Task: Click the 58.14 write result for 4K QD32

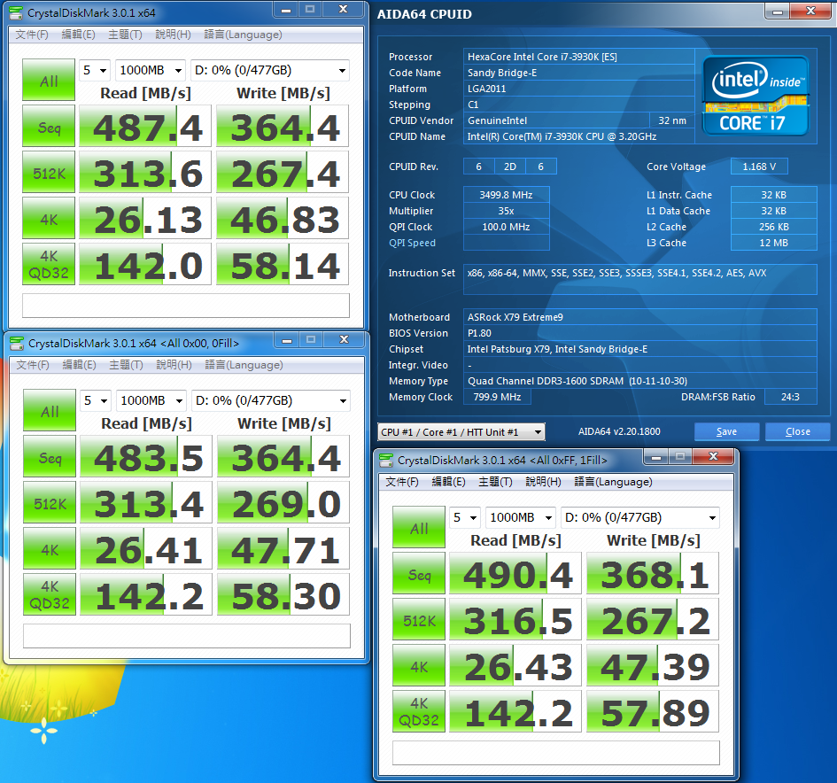Action: click(x=283, y=264)
